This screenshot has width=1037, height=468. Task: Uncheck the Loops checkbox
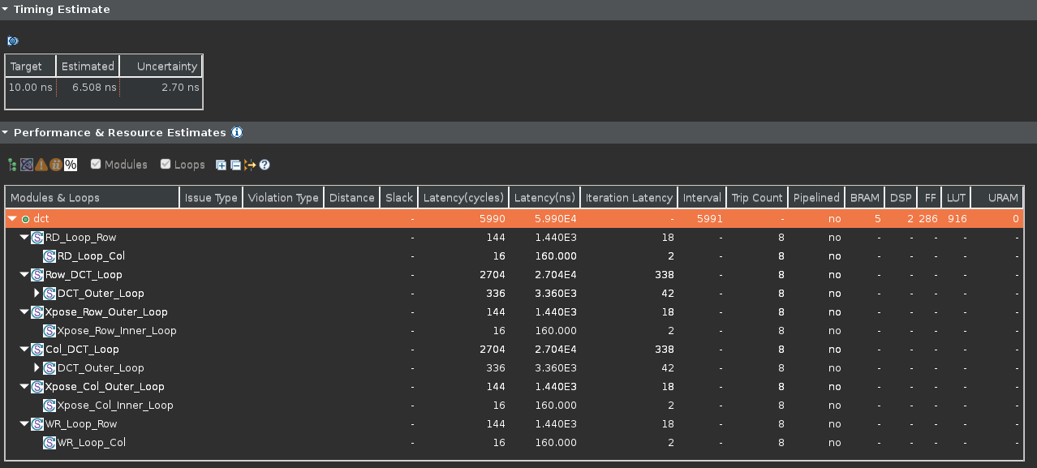[166, 165]
